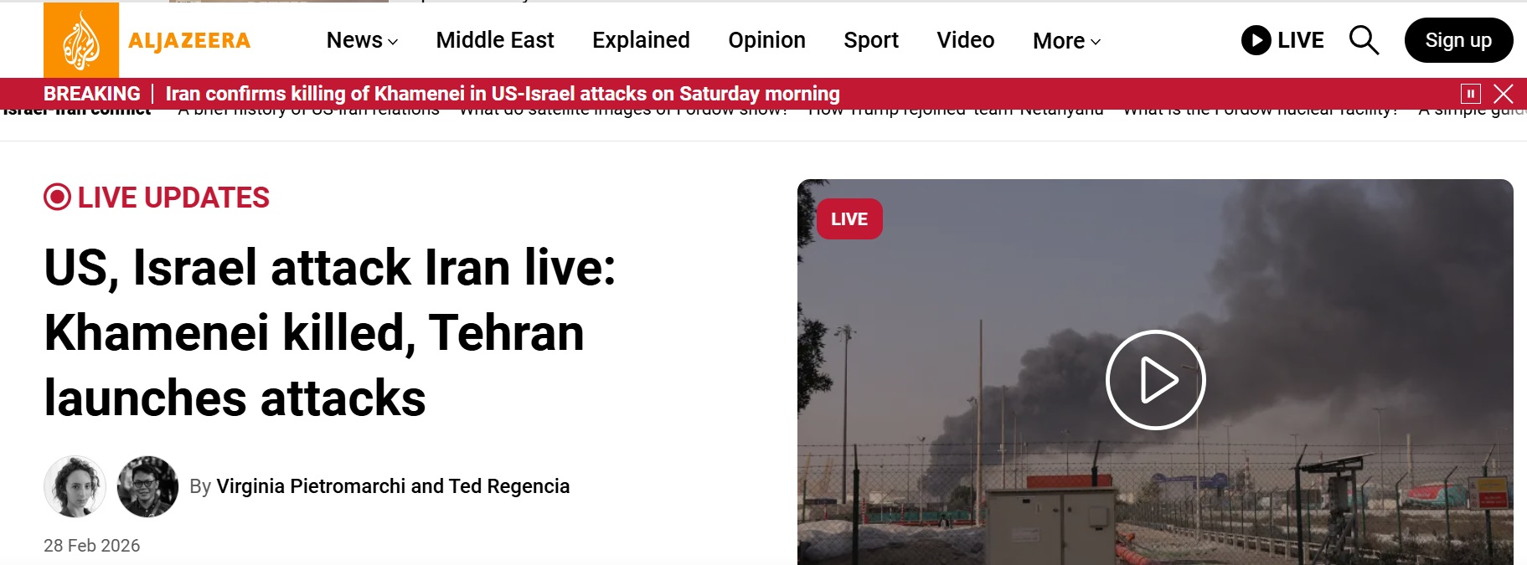Select Sport in navigation bar
Viewport: 1527px width, 565px height.
coord(871,40)
